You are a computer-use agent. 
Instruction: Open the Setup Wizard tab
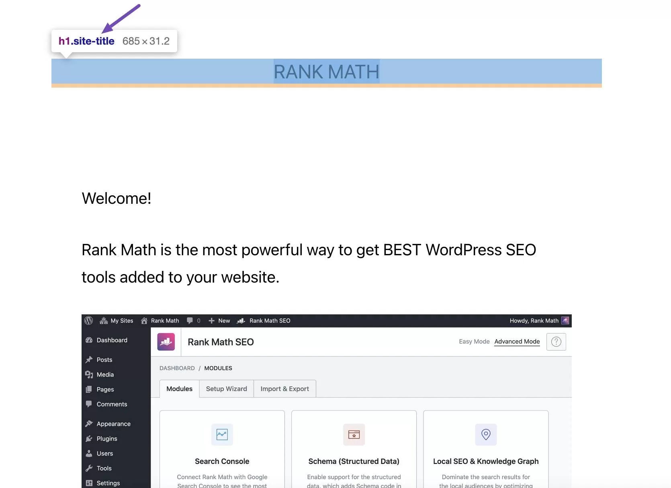point(227,389)
